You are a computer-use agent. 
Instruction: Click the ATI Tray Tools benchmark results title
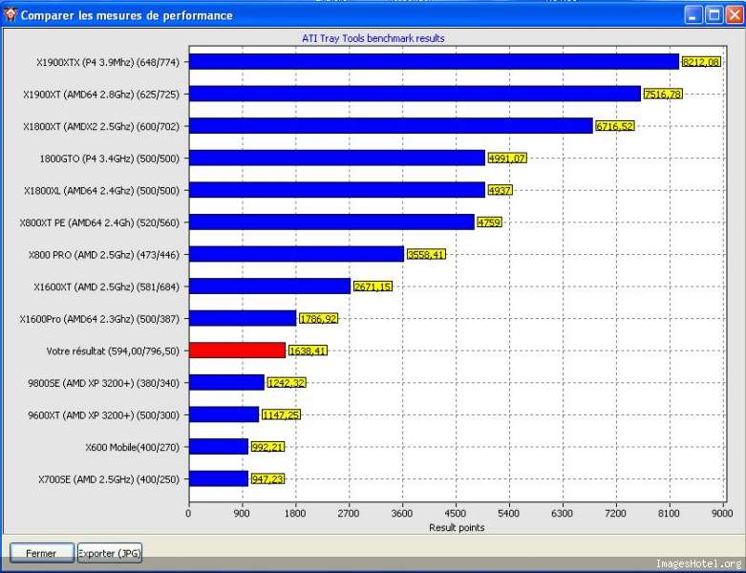373,38
